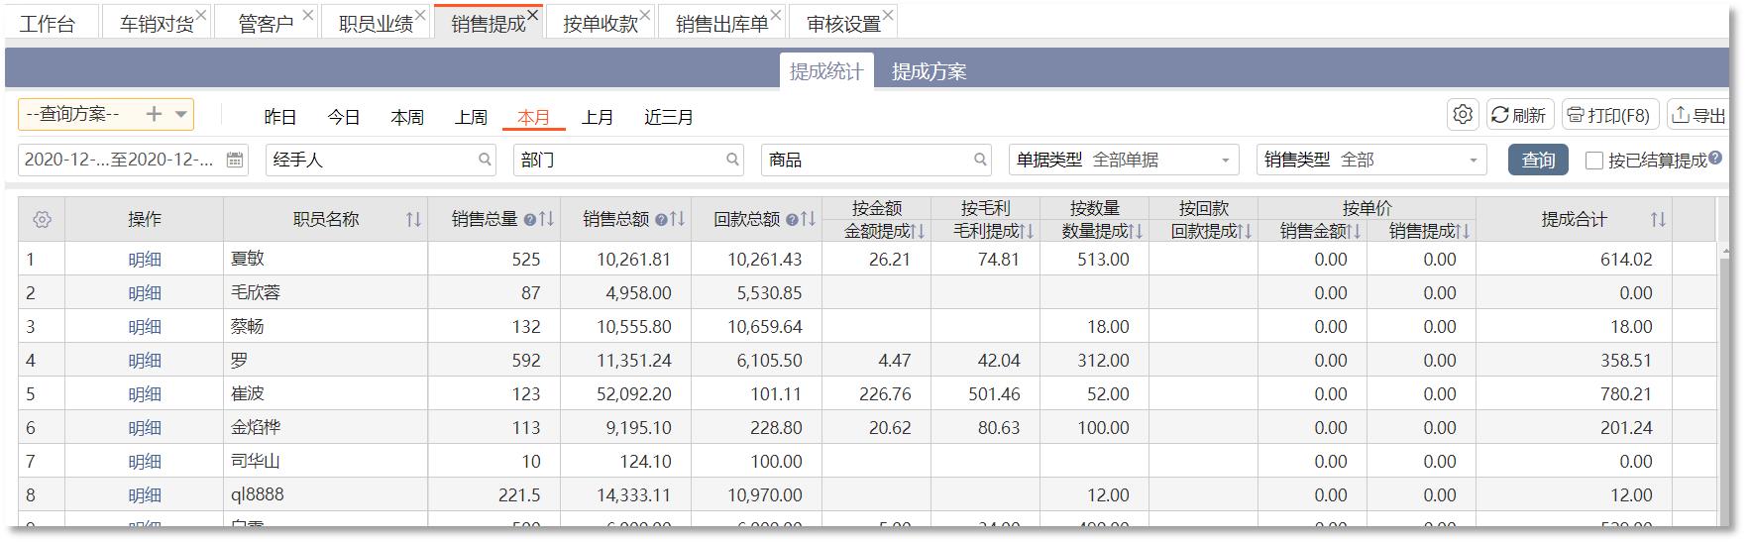The height and width of the screenshot is (543, 1751).
Task: Close the 职员业绩 tab
Action: pos(420,15)
